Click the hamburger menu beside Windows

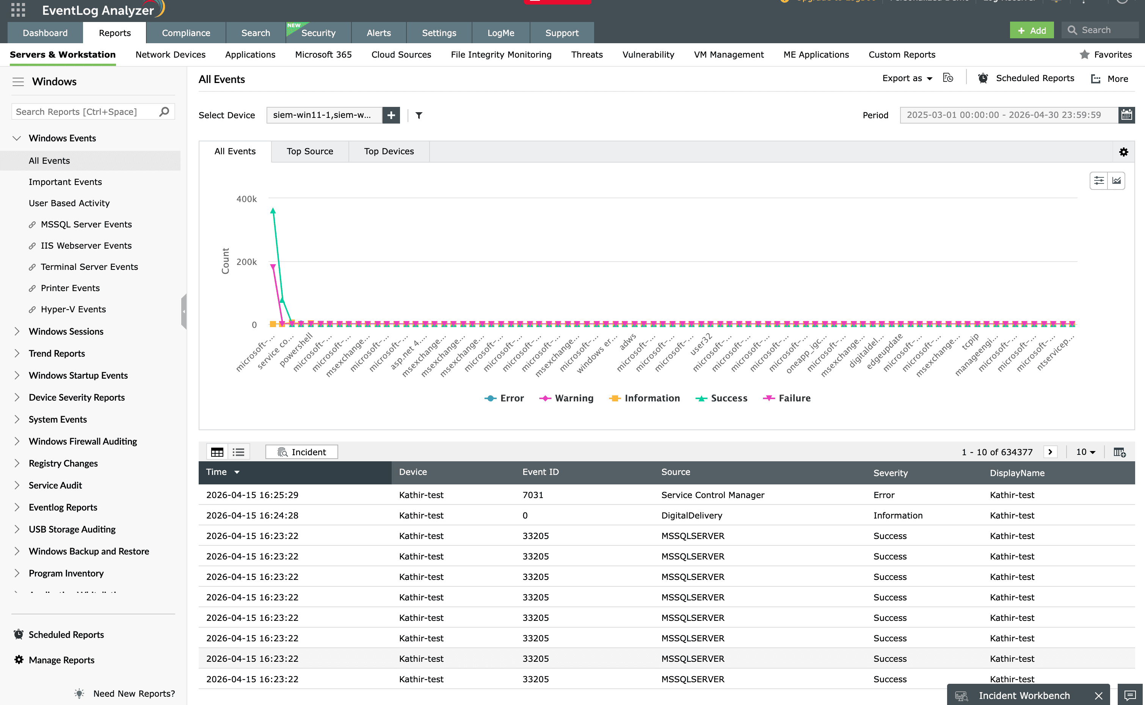click(x=18, y=81)
